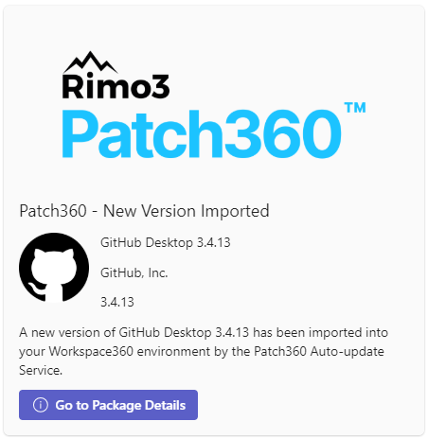Click the GitHub Octocat logo icon
Screen dimensions: 428x439
pos(54,268)
